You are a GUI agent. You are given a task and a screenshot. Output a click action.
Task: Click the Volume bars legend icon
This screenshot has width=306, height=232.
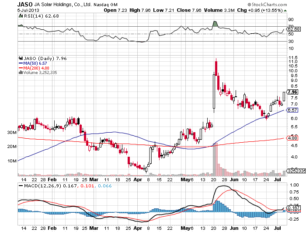pos(21,73)
